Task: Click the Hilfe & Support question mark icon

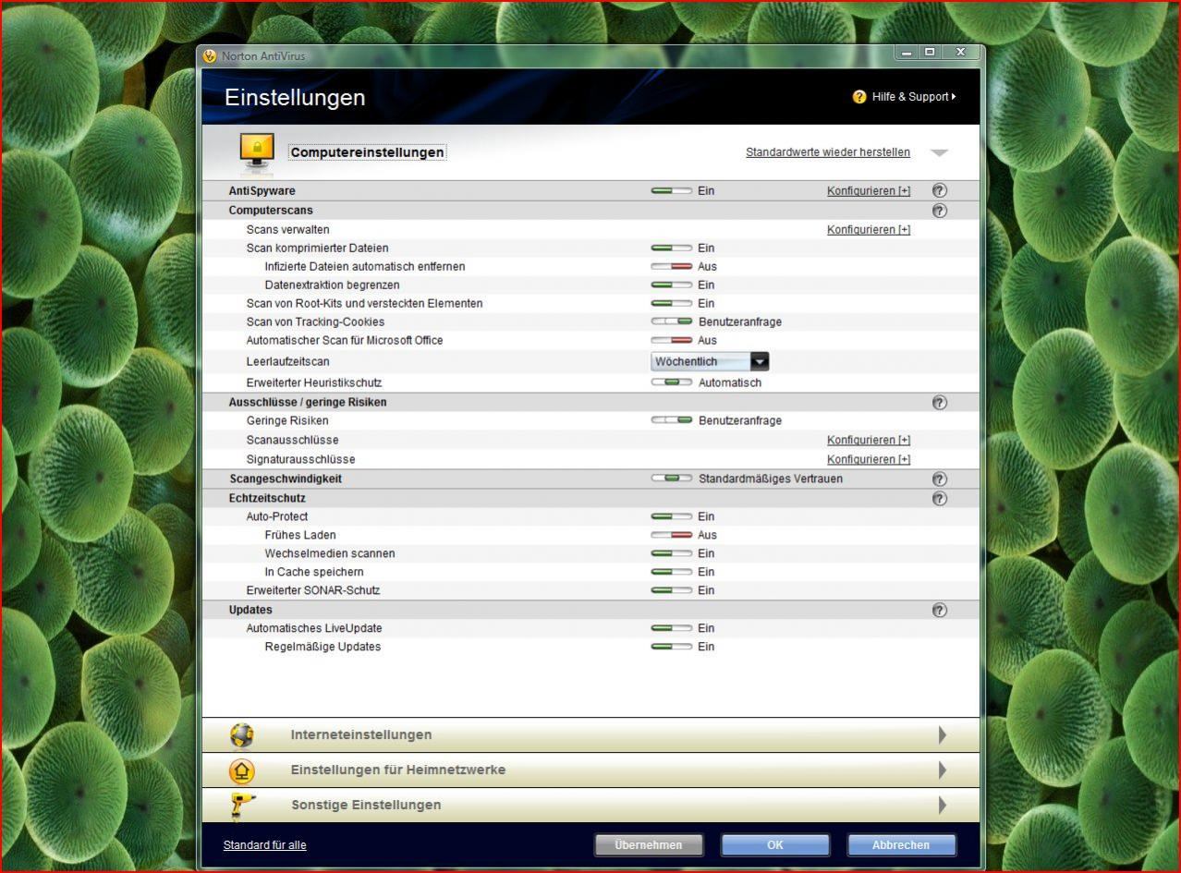Action: point(859,97)
